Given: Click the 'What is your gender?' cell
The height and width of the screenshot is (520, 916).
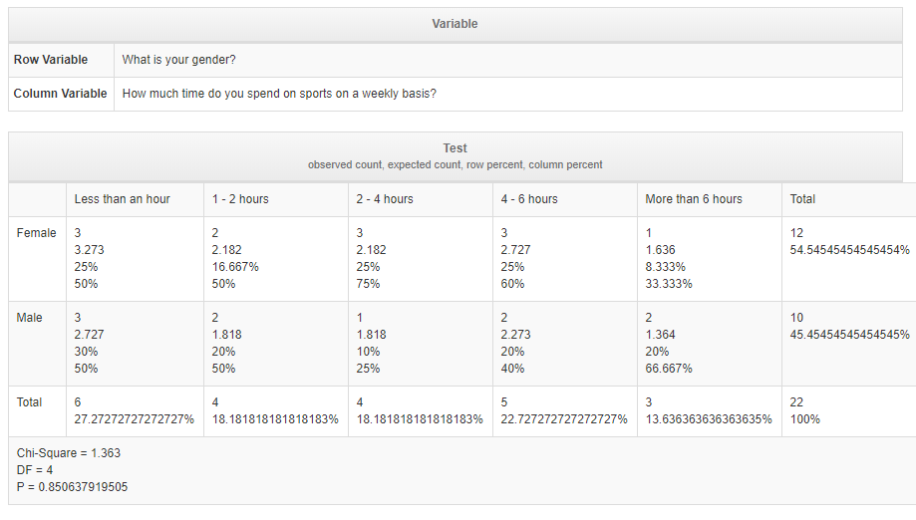Looking at the screenshot, I should pos(508,60).
